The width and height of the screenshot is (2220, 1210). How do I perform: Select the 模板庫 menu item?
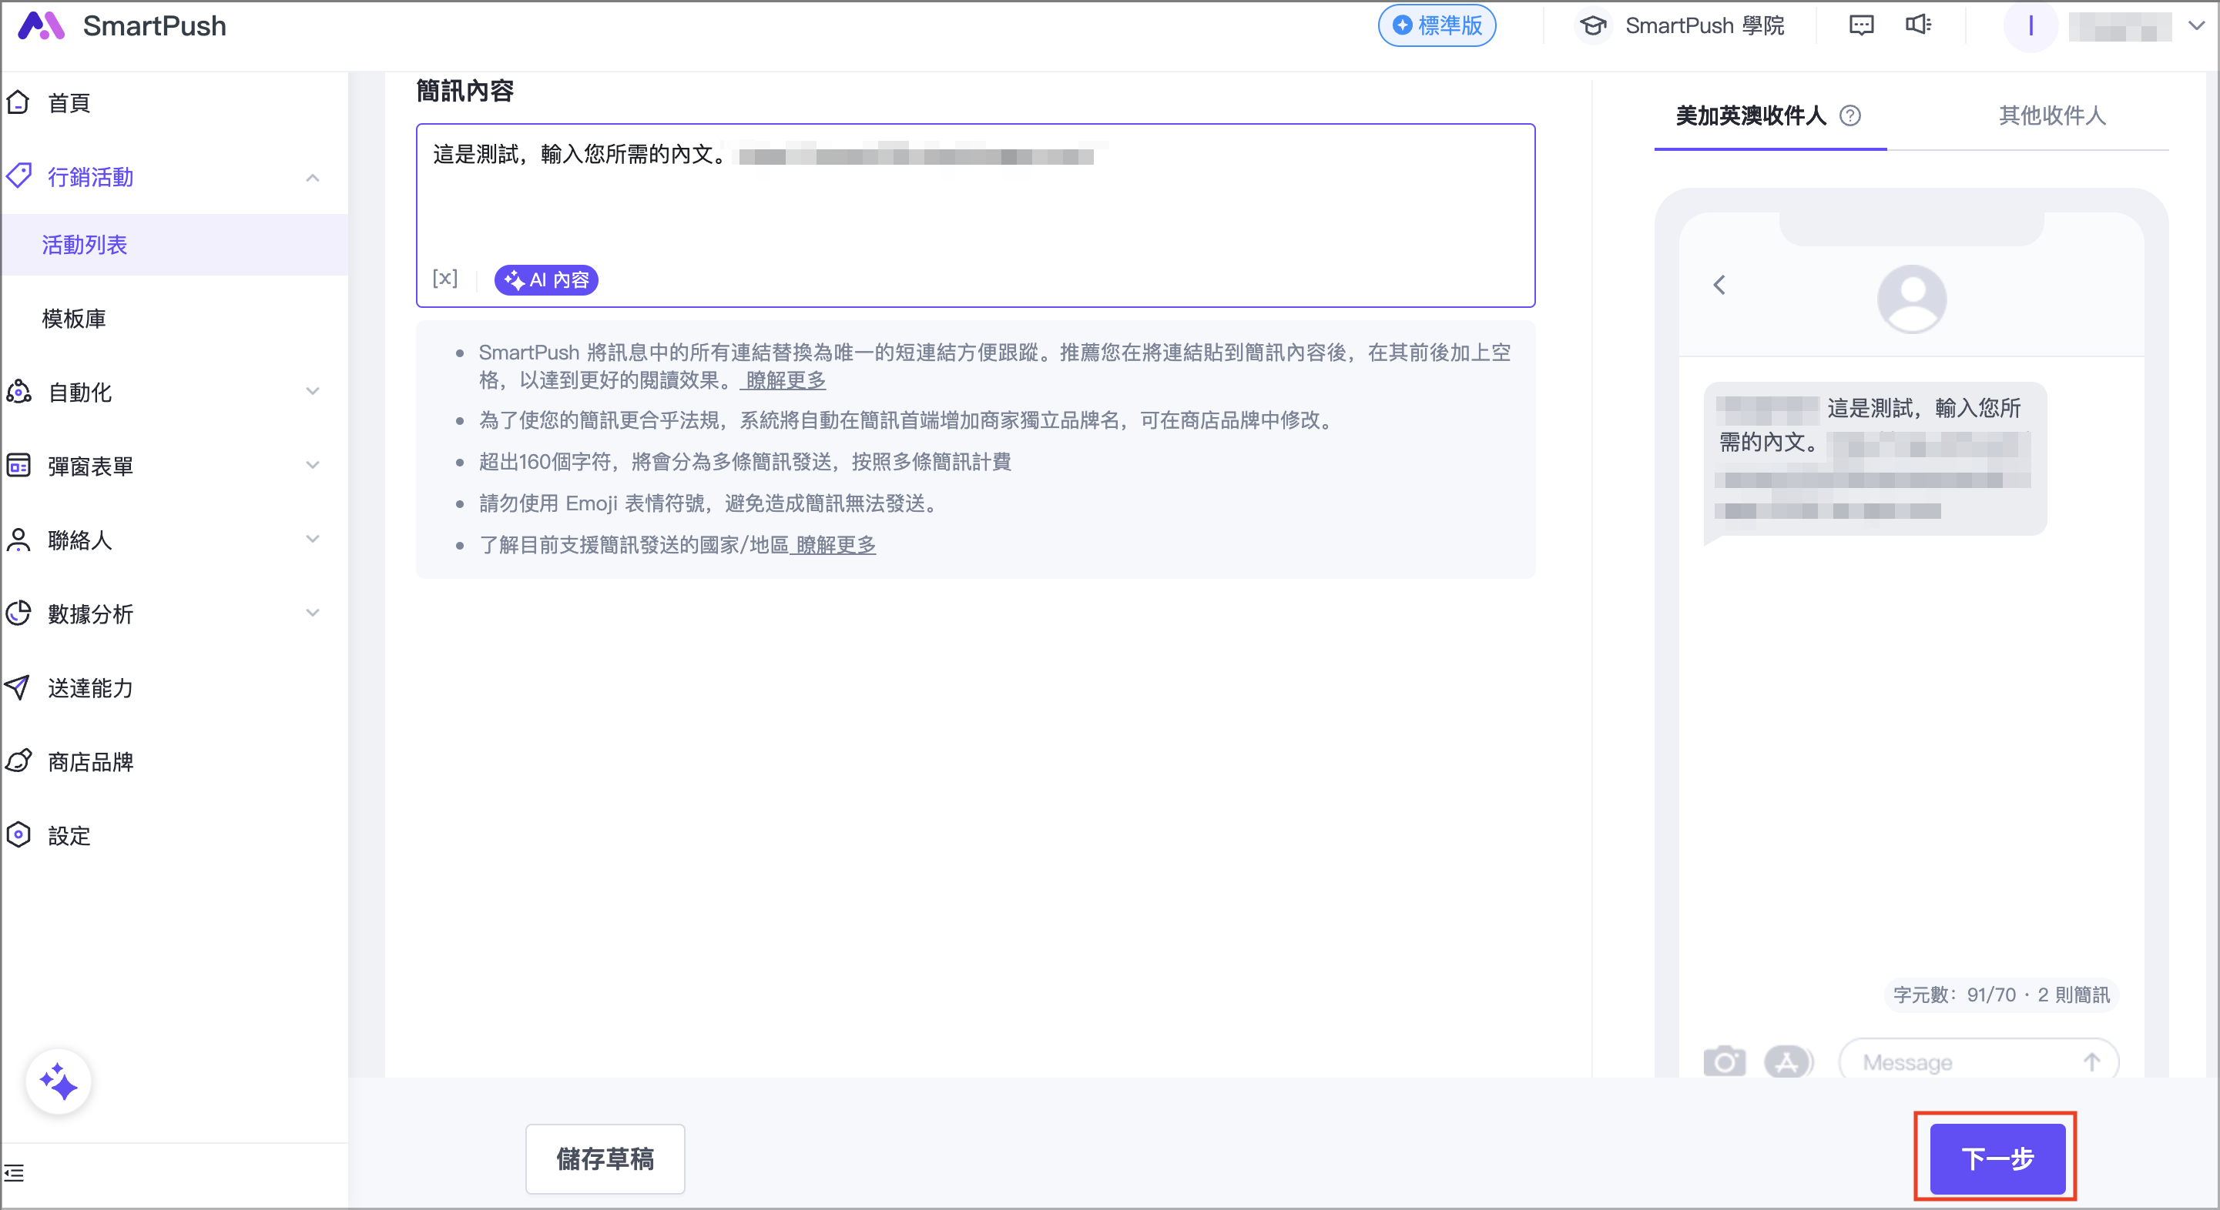pos(74,319)
